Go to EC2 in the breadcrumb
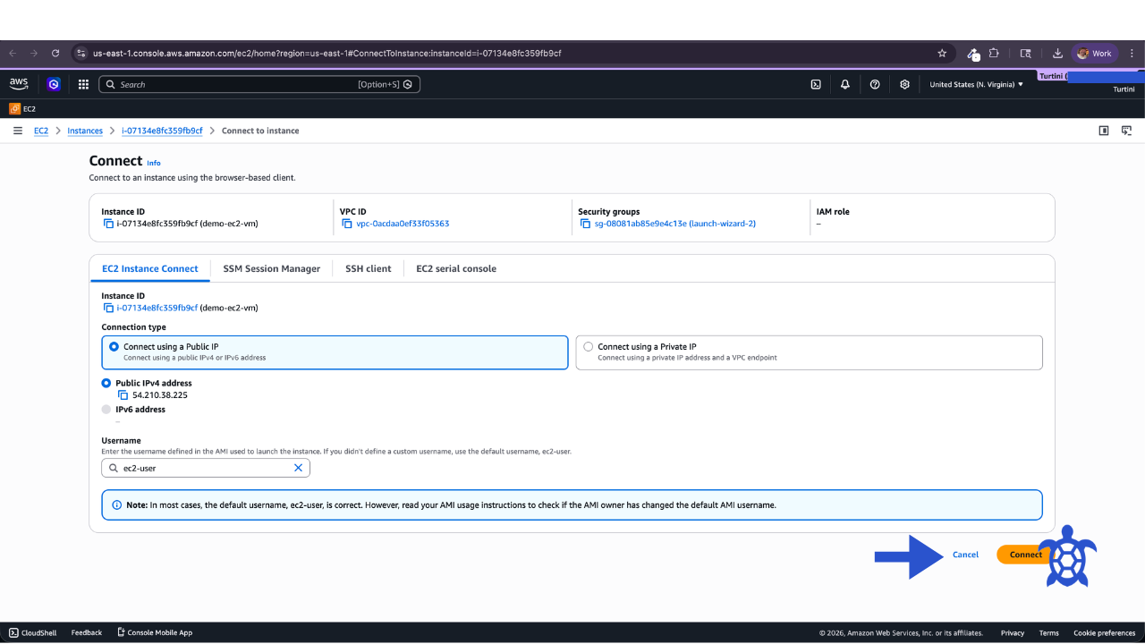Image resolution: width=1145 pixels, height=644 pixels. pos(41,131)
